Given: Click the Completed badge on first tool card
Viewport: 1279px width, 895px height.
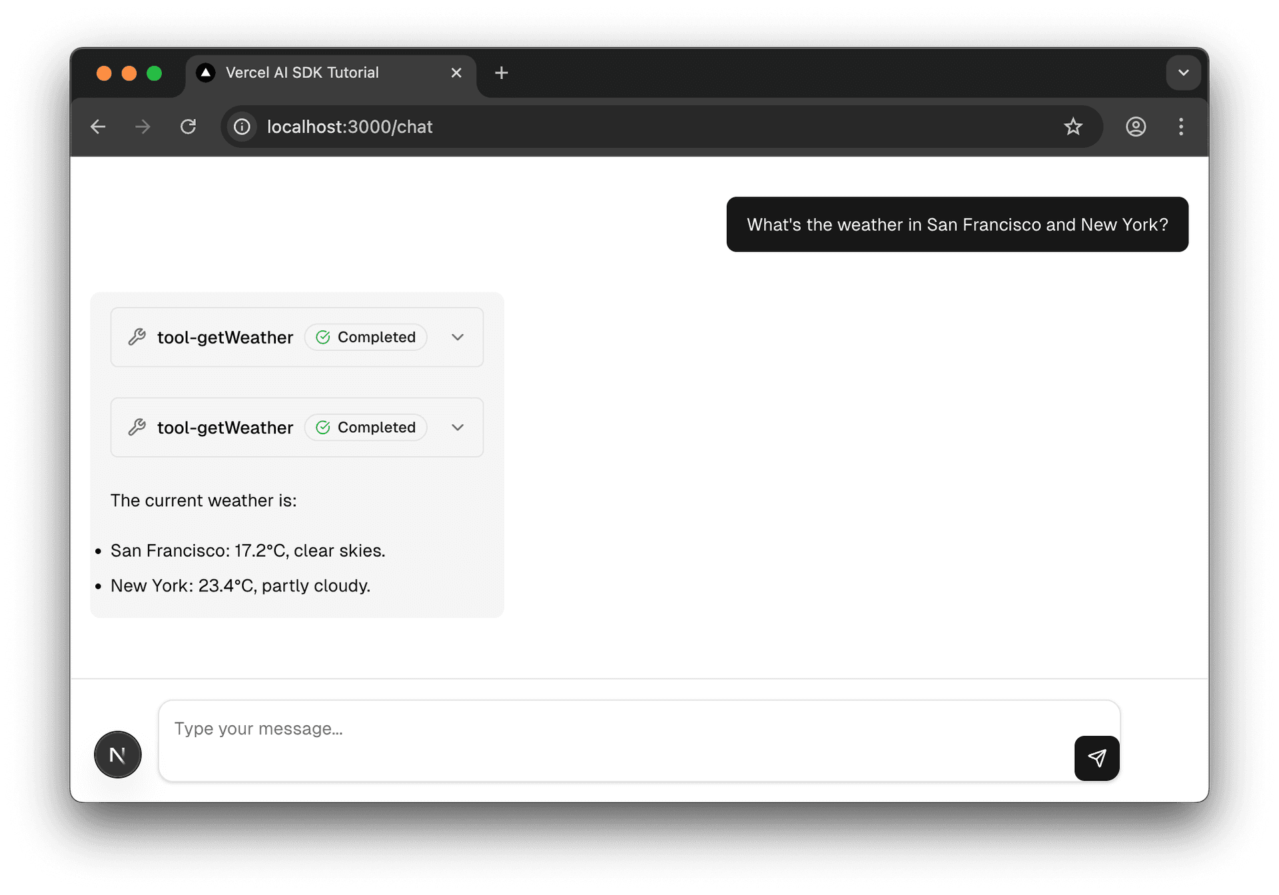Looking at the screenshot, I should pos(366,337).
